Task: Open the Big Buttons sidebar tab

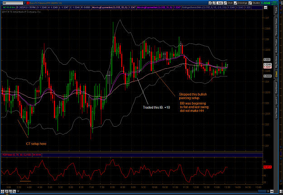Action: (276, 62)
